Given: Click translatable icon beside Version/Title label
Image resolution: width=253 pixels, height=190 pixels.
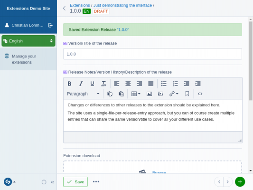Looking at the screenshot, I should [x=65, y=43].
